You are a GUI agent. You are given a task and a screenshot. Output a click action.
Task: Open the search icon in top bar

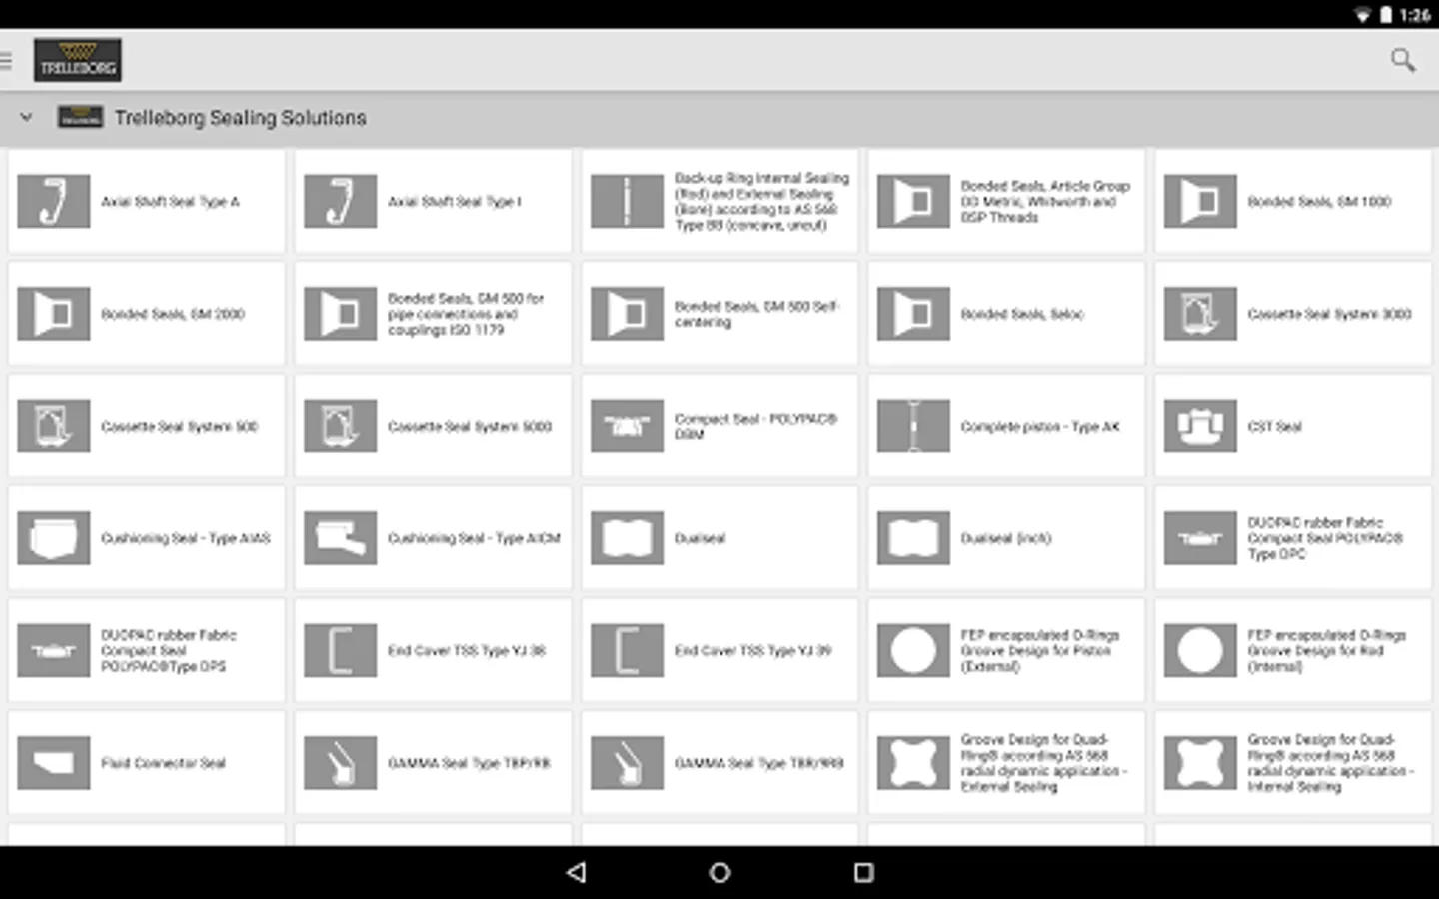[x=1403, y=61]
